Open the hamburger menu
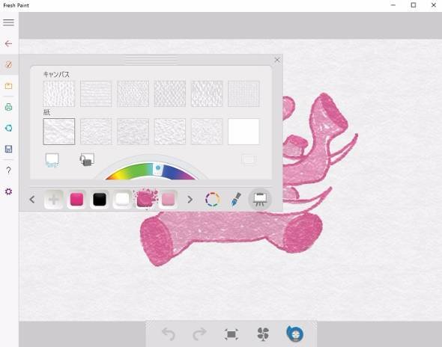The image size is (442, 347). (8, 22)
